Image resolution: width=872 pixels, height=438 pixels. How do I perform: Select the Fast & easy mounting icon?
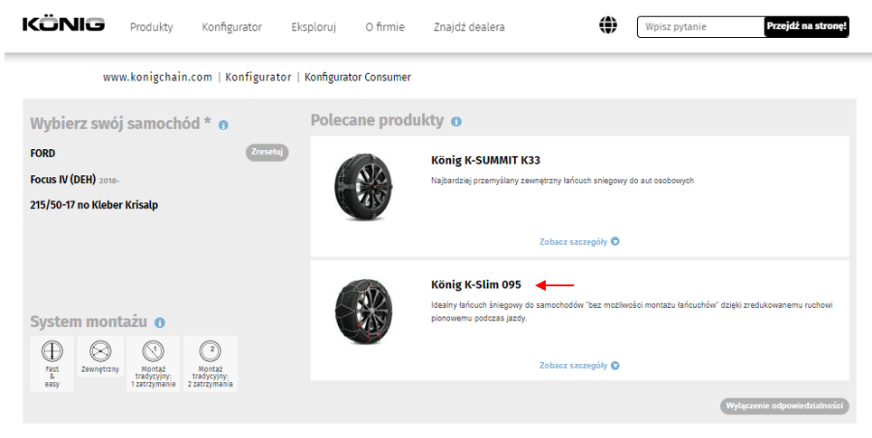(x=52, y=363)
